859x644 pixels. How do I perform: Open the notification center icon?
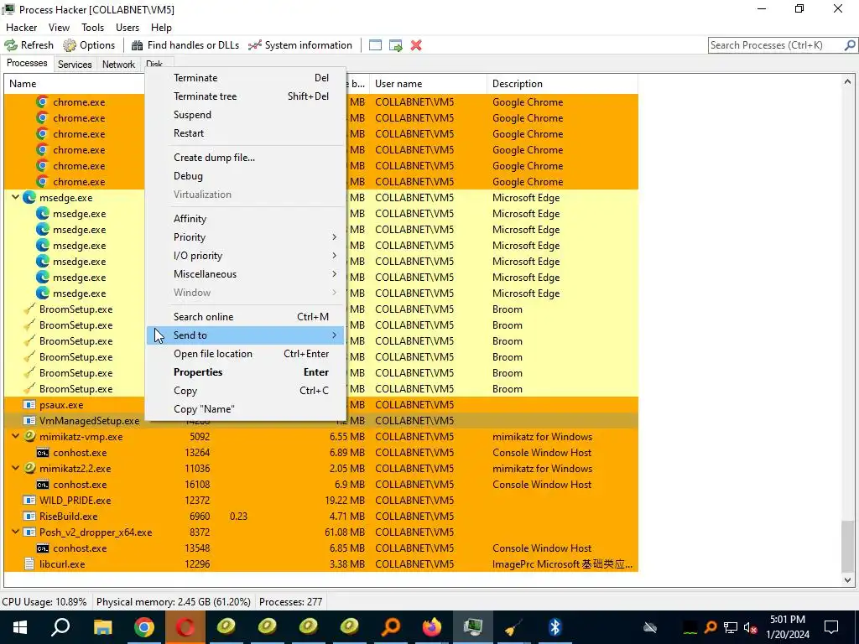point(831,627)
